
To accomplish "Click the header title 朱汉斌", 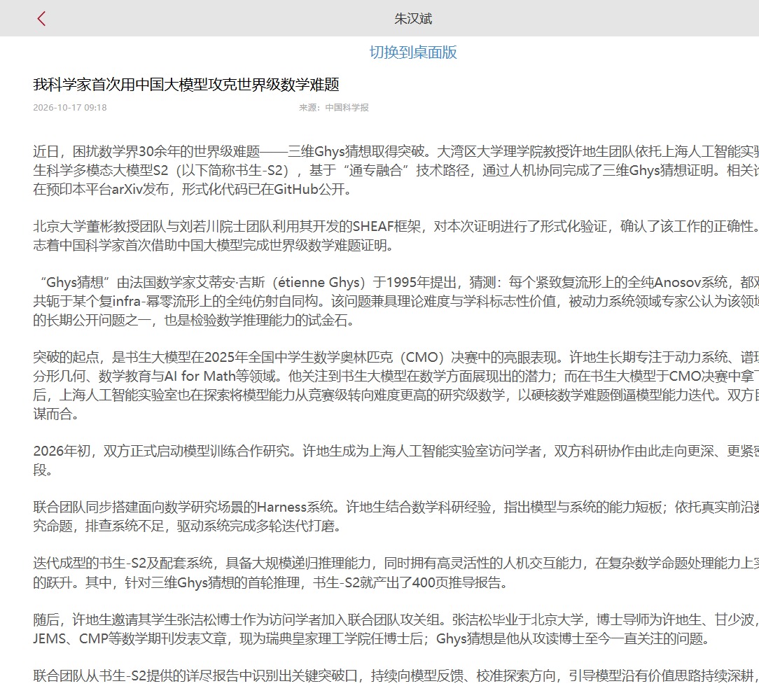I will point(413,19).
